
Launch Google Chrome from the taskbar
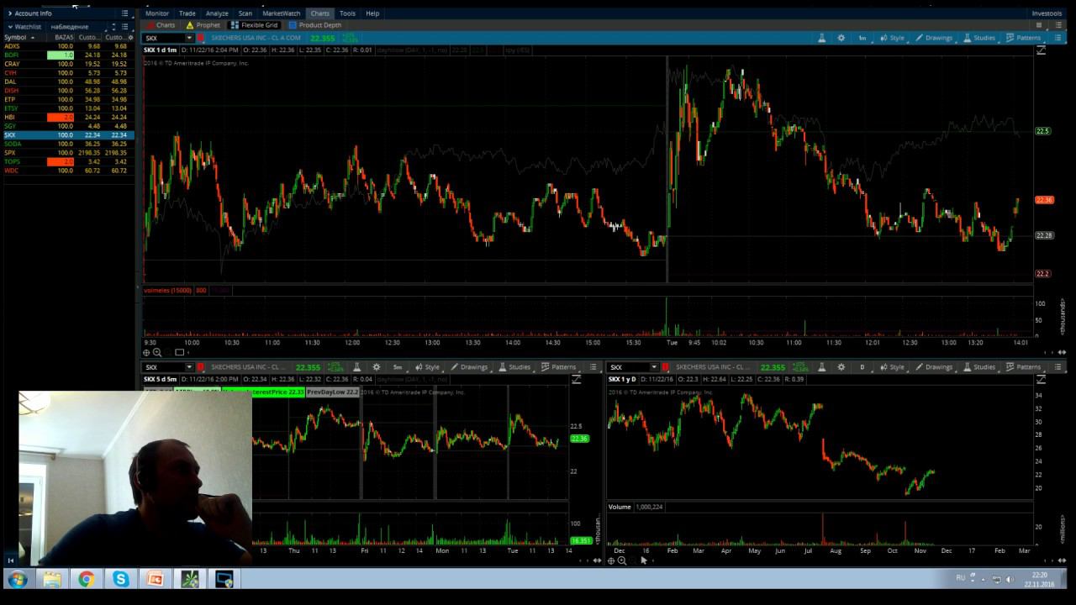click(86, 579)
